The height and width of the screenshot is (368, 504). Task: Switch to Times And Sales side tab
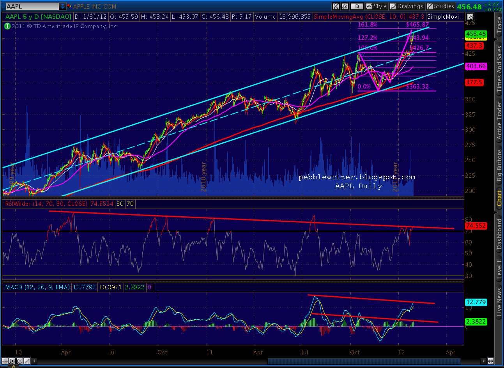499,69
